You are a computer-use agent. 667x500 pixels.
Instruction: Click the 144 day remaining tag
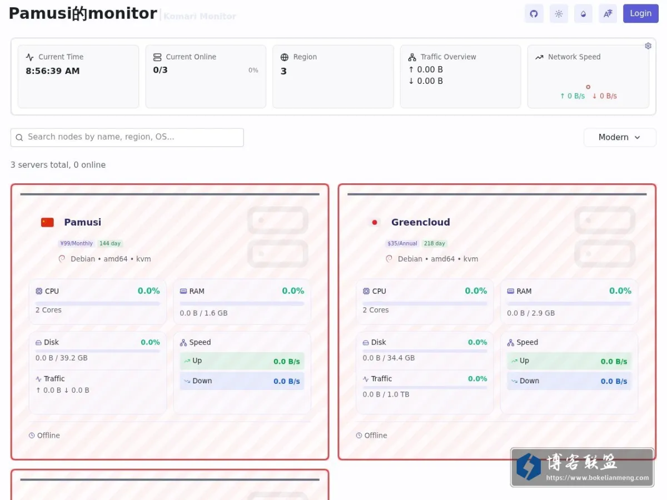[110, 243]
